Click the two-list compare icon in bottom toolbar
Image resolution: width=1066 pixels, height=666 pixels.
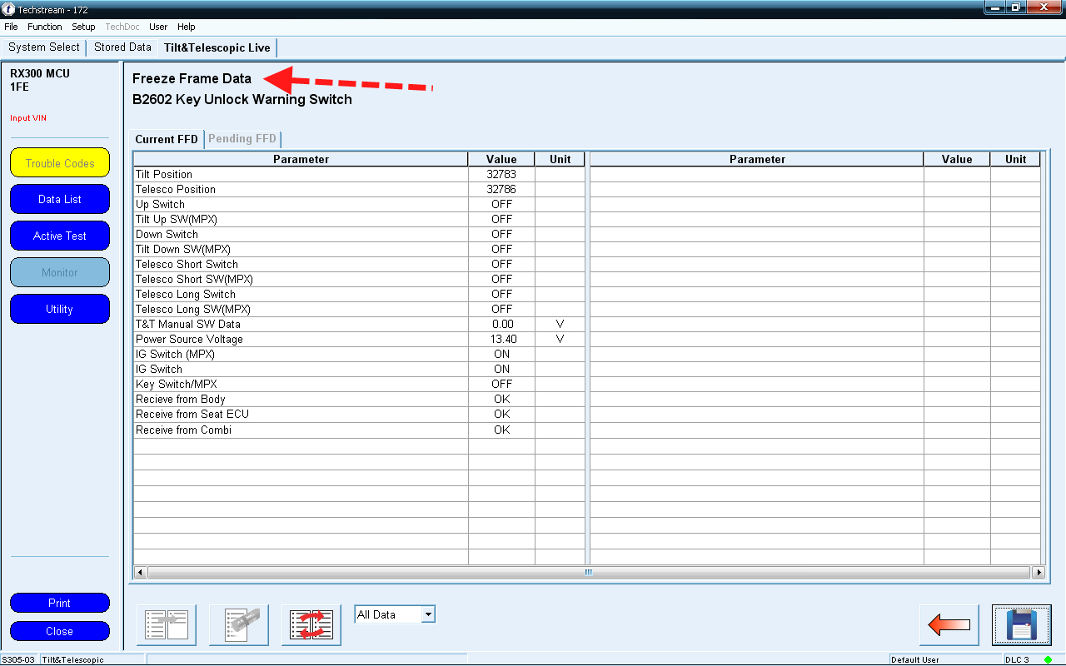point(167,625)
